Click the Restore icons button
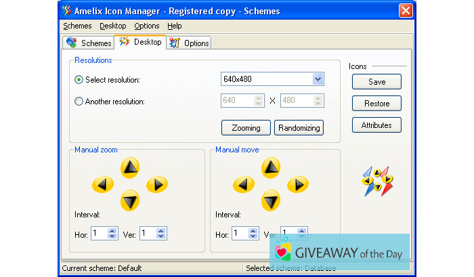The width and height of the screenshot is (474, 277). pos(376,104)
